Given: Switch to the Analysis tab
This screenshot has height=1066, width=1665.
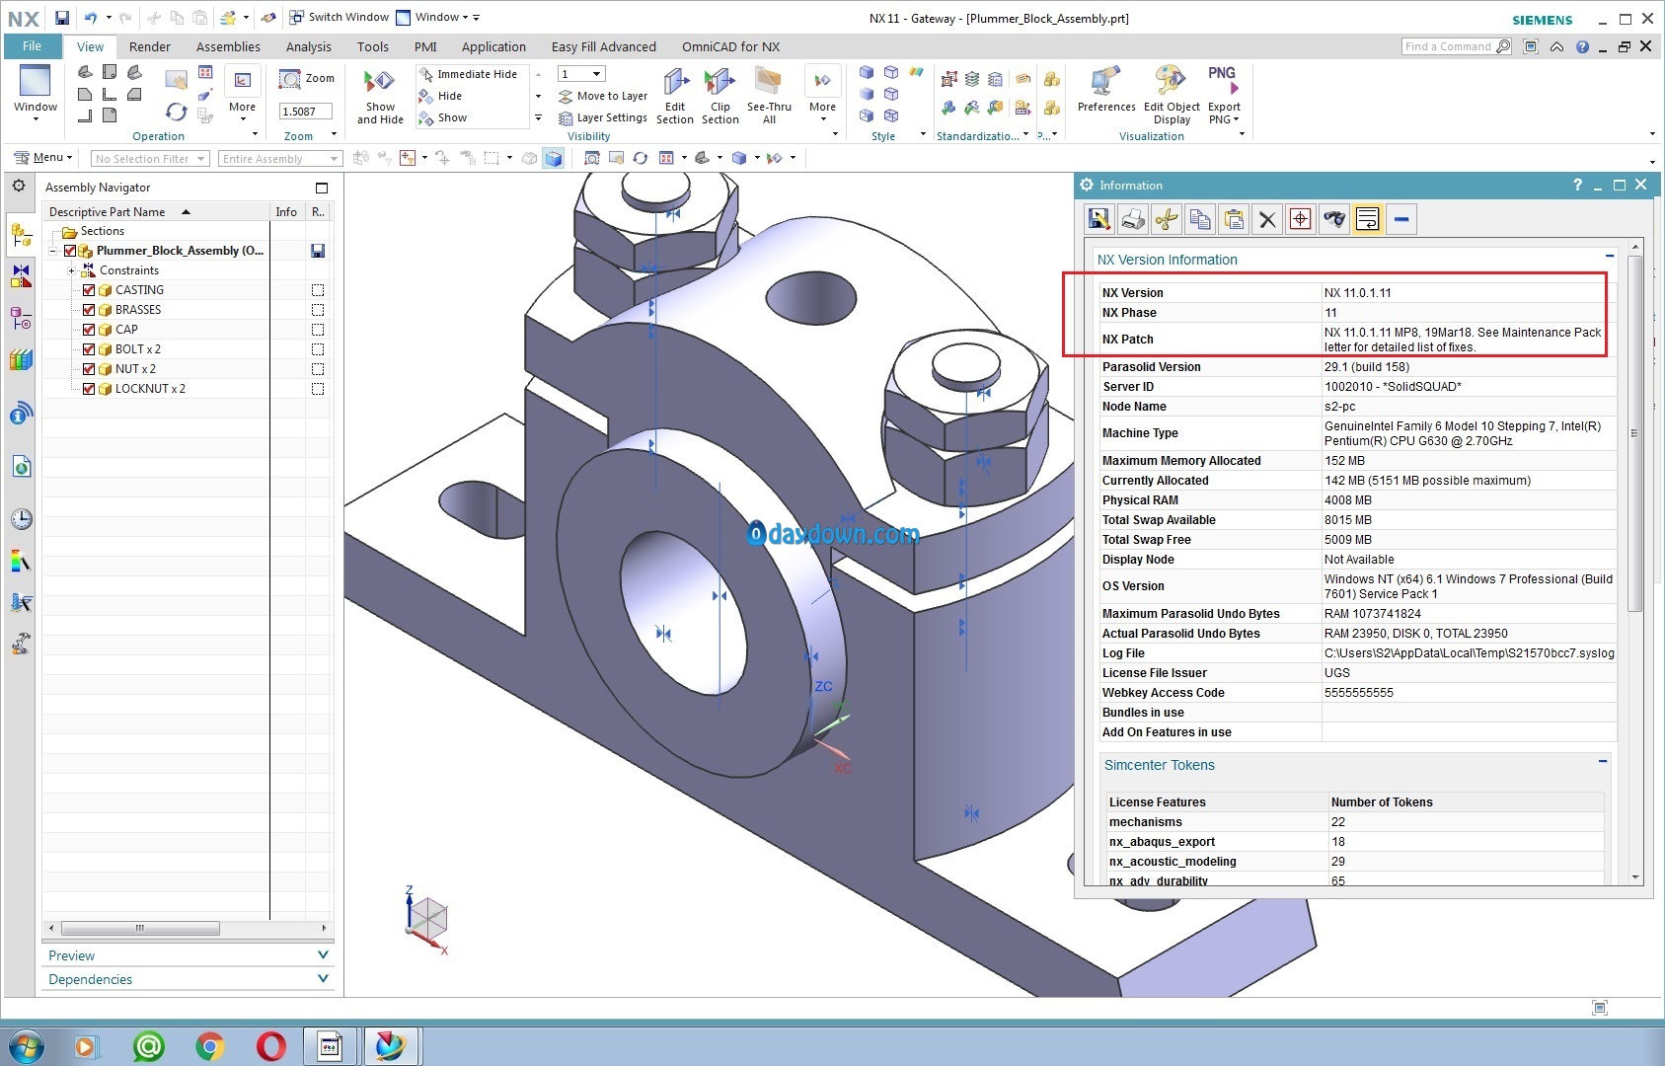Looking at the screenshot, I should click(x=309, y=46).
